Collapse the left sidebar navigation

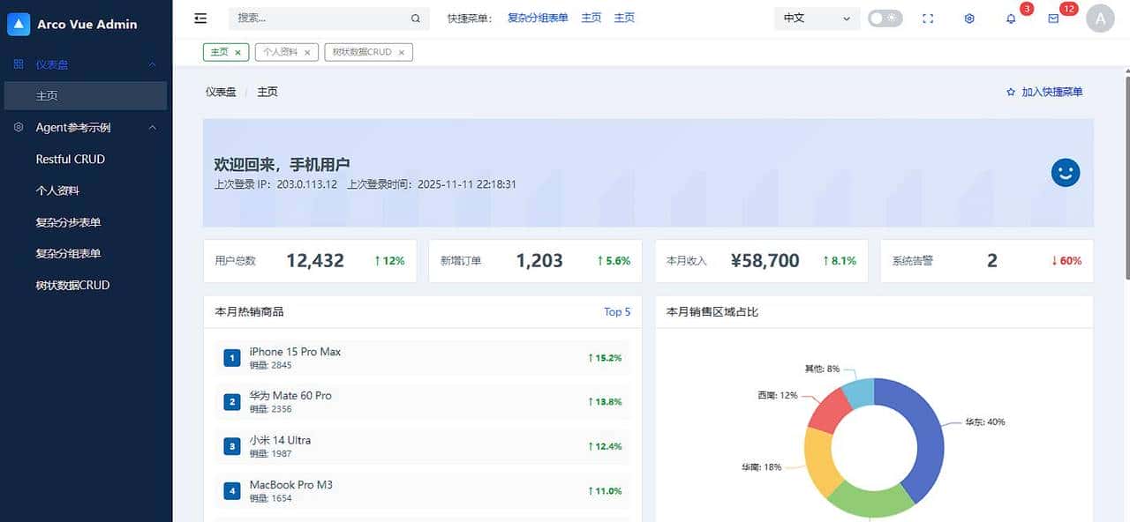200,17
